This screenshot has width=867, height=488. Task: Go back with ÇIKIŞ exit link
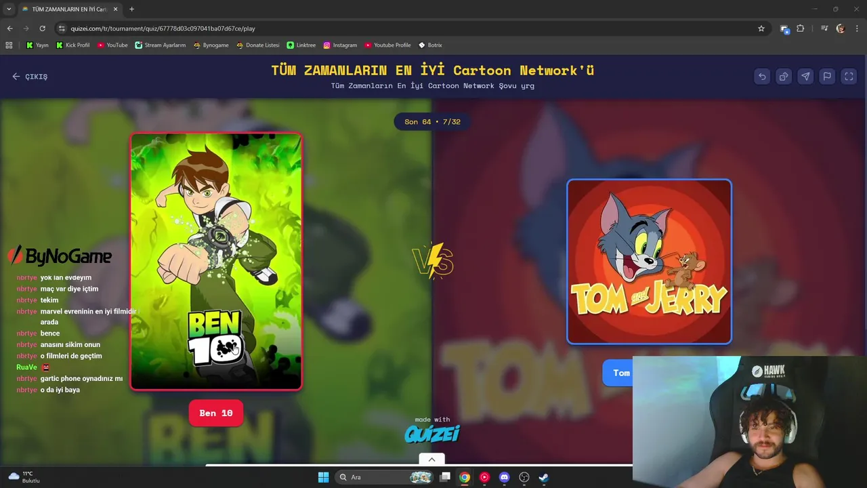30,77
